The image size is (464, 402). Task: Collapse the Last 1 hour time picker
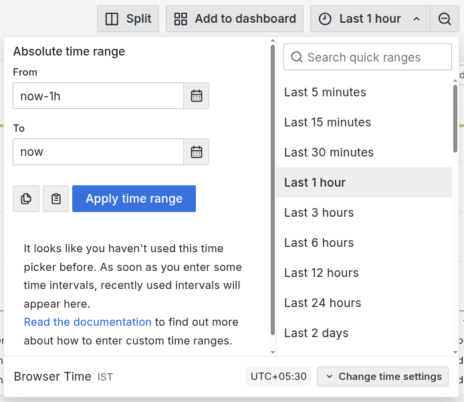coord(370,19)
